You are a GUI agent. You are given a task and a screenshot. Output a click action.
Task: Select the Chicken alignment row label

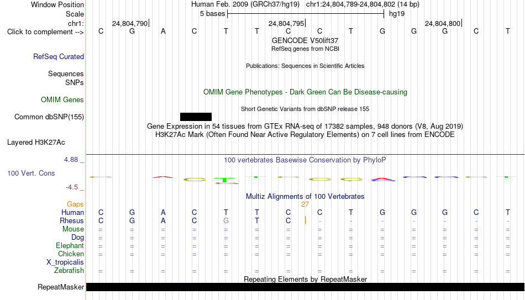pyautogui.click(x=71, y=254)
